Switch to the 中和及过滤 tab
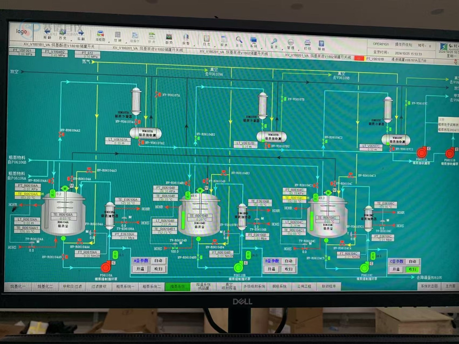Image resolution: width=459 pixels, height=344 pixels. (x=72, y=286)
